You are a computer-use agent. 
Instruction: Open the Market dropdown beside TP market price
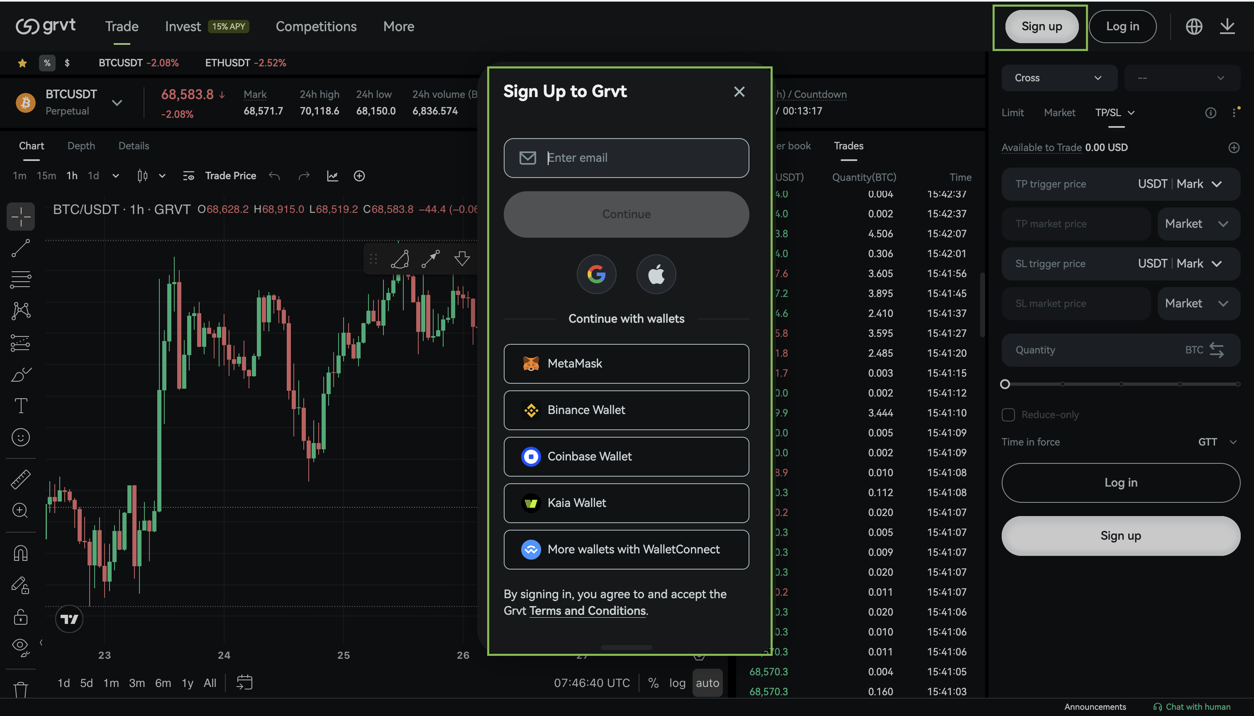click(x=1198, y=224)
